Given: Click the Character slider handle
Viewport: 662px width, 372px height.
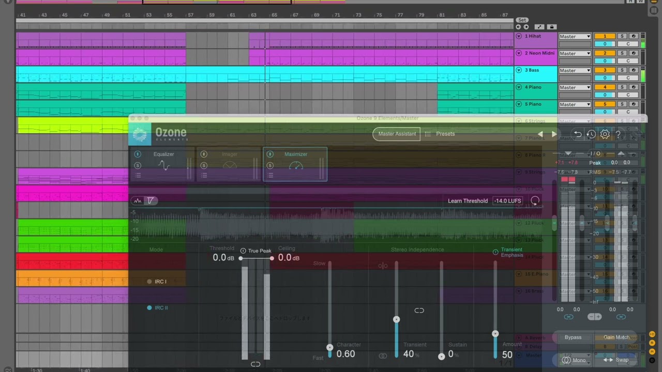Looking at the screenshot, I should click(x=329, y=347).
